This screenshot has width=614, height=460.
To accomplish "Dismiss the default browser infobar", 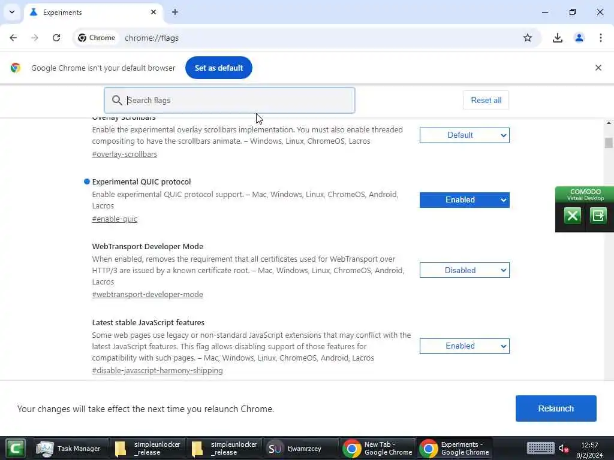I will point(598,68).
